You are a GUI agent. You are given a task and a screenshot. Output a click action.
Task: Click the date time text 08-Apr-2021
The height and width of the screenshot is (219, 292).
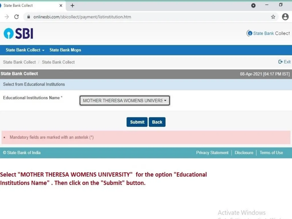pyautogui.click(x=265, y=74)
